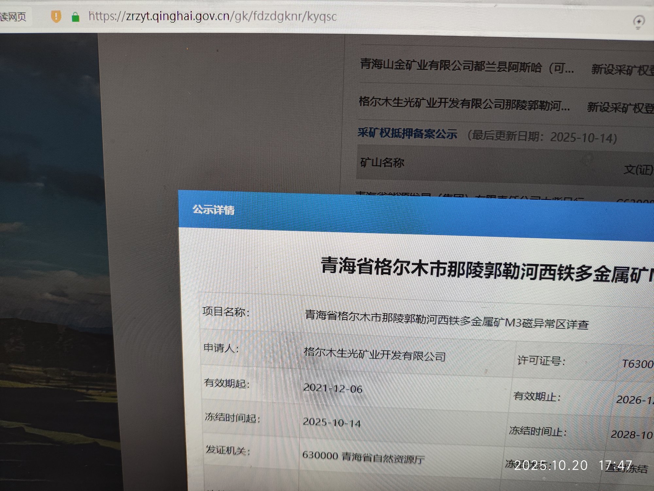Click the 冻结时间止 field label
This screenshot has height=491, width=654.
tap(537, 431)
